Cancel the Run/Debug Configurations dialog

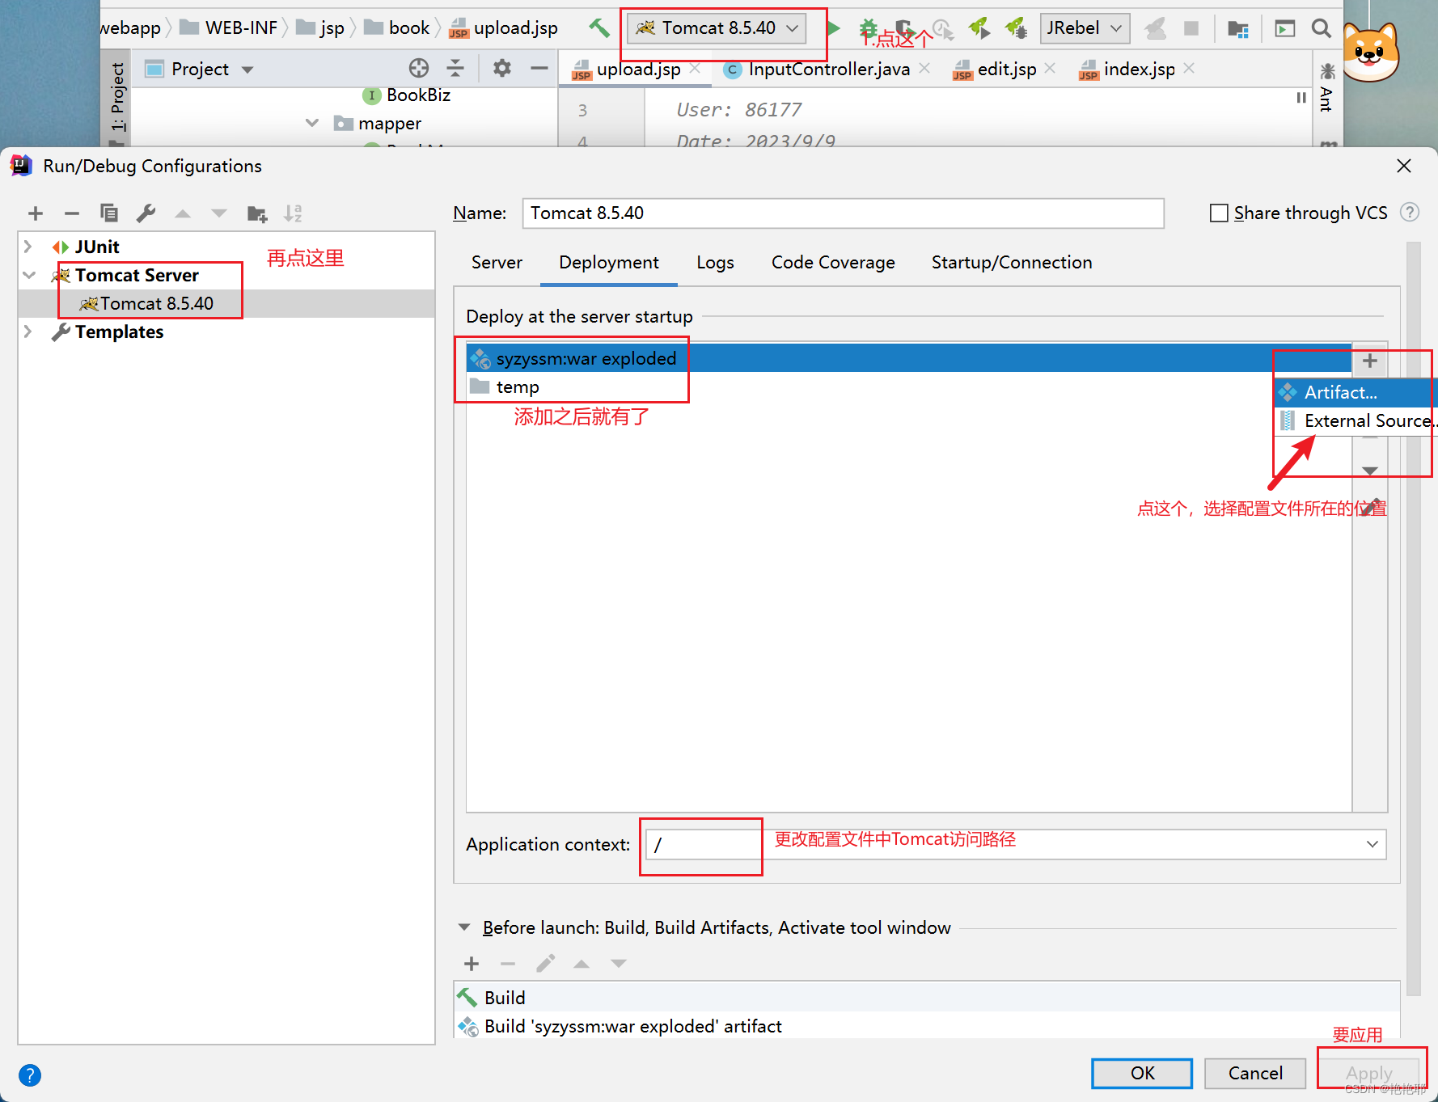(x=1254, y=1073)
